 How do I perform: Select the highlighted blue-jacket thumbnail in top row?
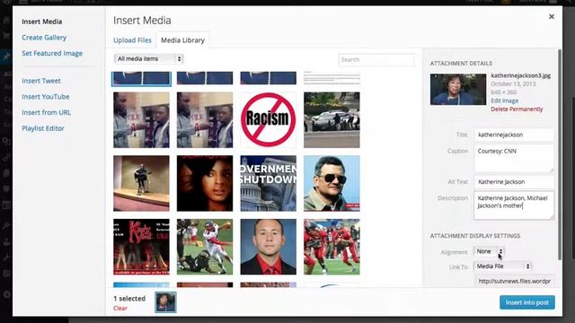click(141, 78)
